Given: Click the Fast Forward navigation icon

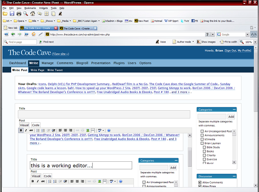Looking at the screenshot, I should 26,34.
